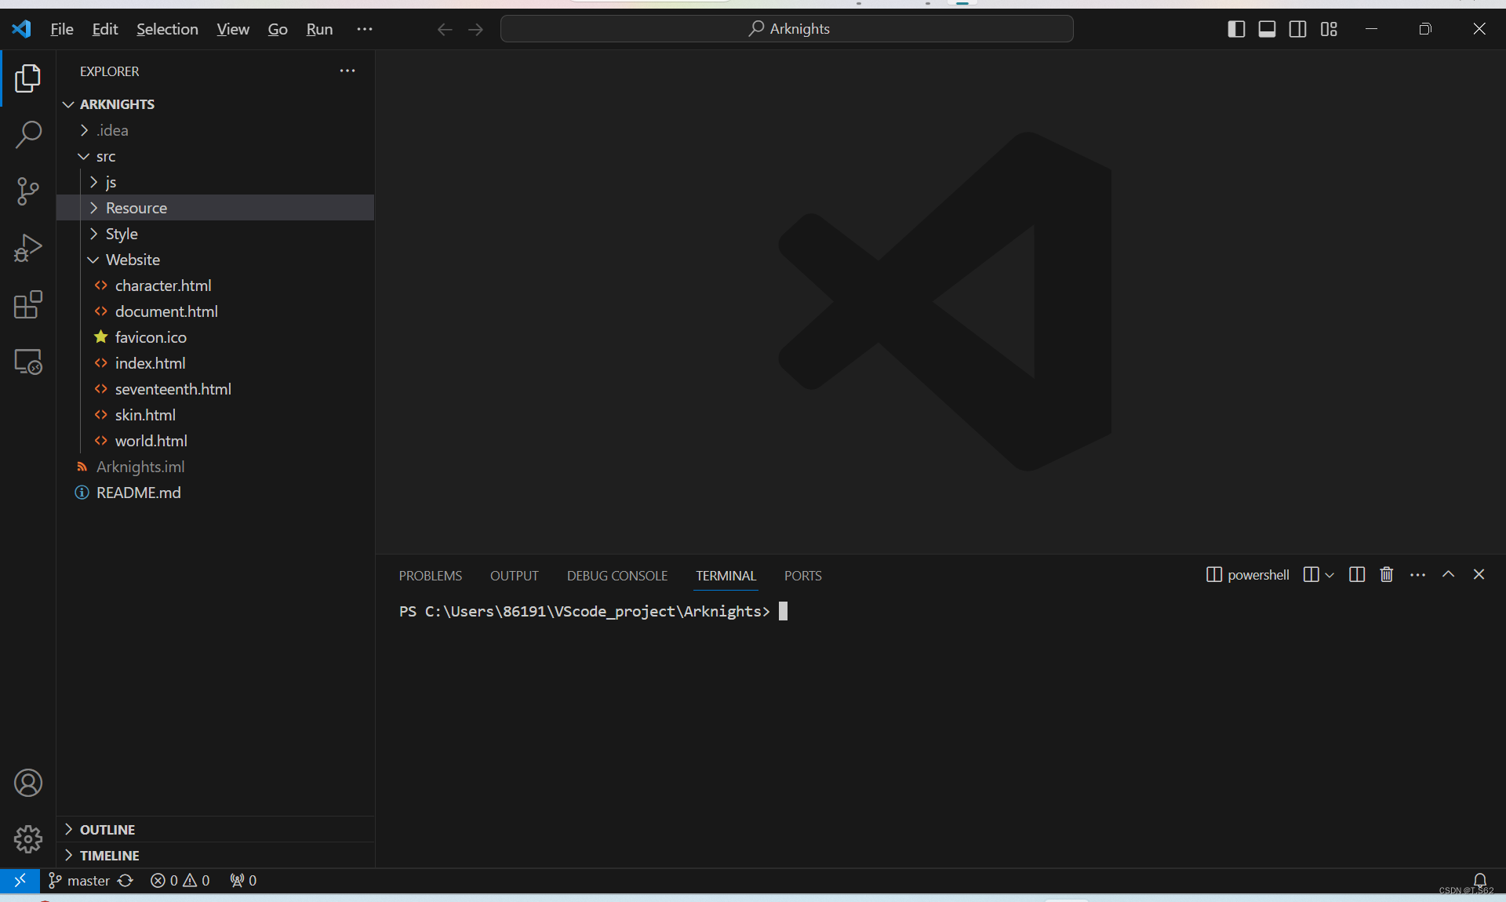This screenshot has height=902, width=1506.
Task: Open the Explorer sidebar icon
Action: click(x=28, y=78)
